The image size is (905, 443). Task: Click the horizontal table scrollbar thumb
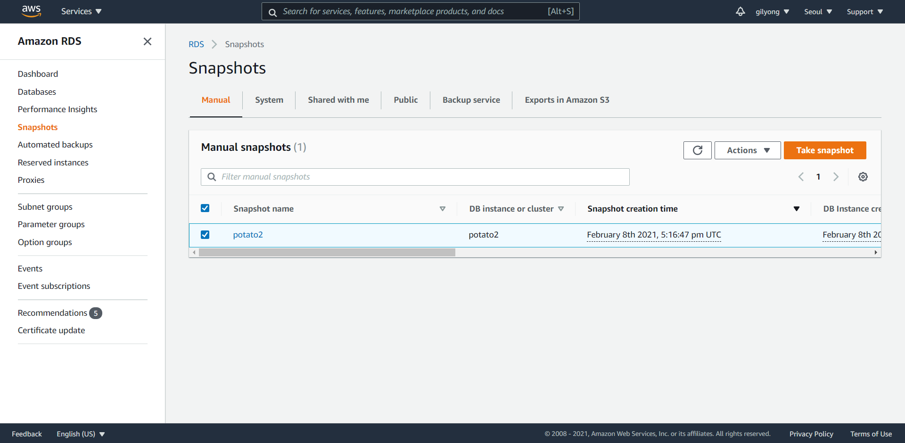(x=327, y=253)
